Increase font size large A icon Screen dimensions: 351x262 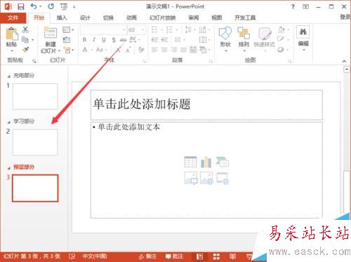(x=119, y=50)
